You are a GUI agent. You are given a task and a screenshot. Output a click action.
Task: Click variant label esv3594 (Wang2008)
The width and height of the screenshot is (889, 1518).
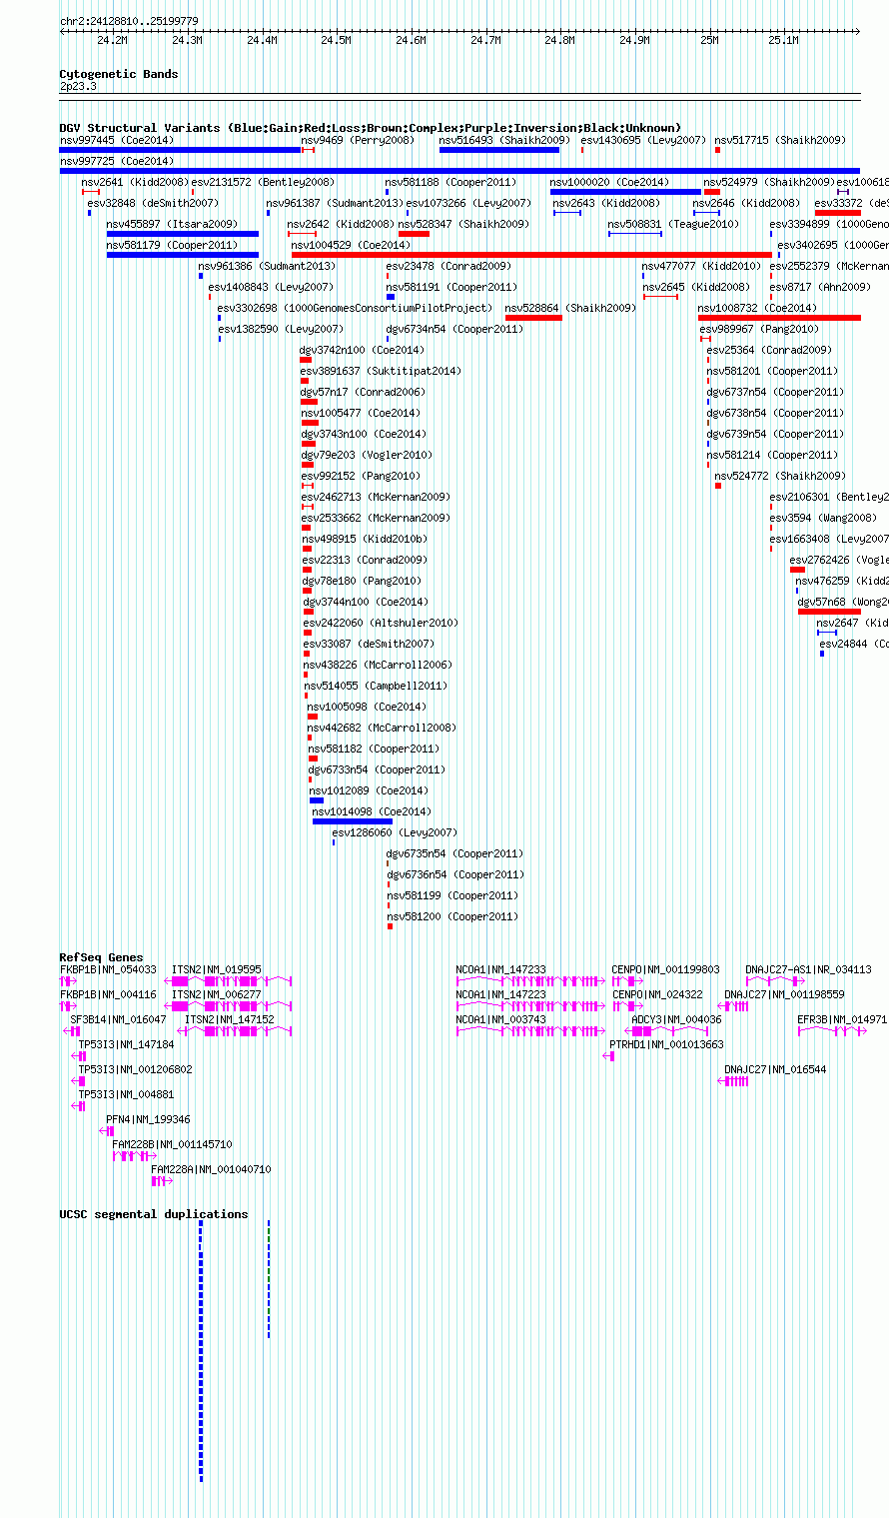point(823,519)
